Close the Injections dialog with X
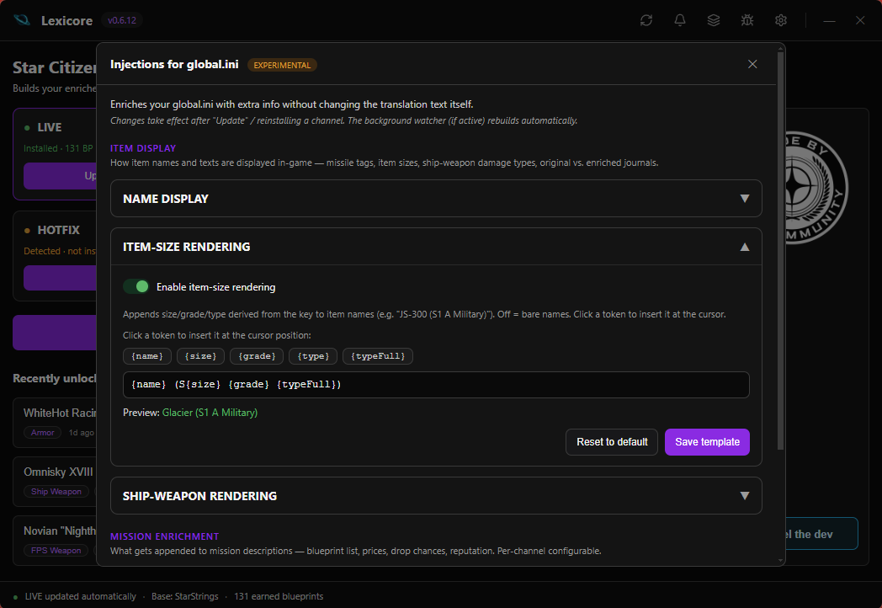Viewport: 882px width, 608px height. pos(752,64)
